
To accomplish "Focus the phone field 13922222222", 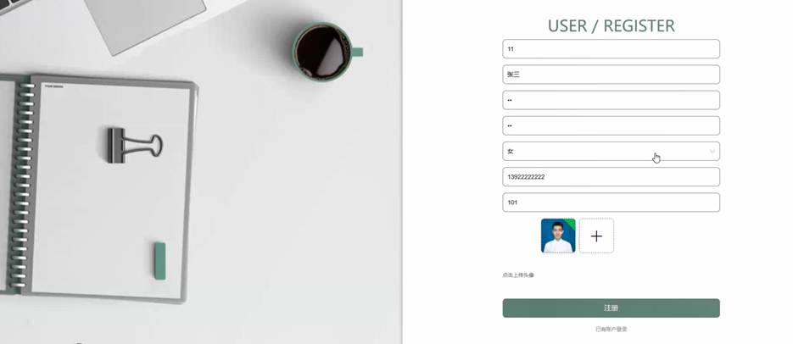I will pyautogui.click(x=611, y=177).
